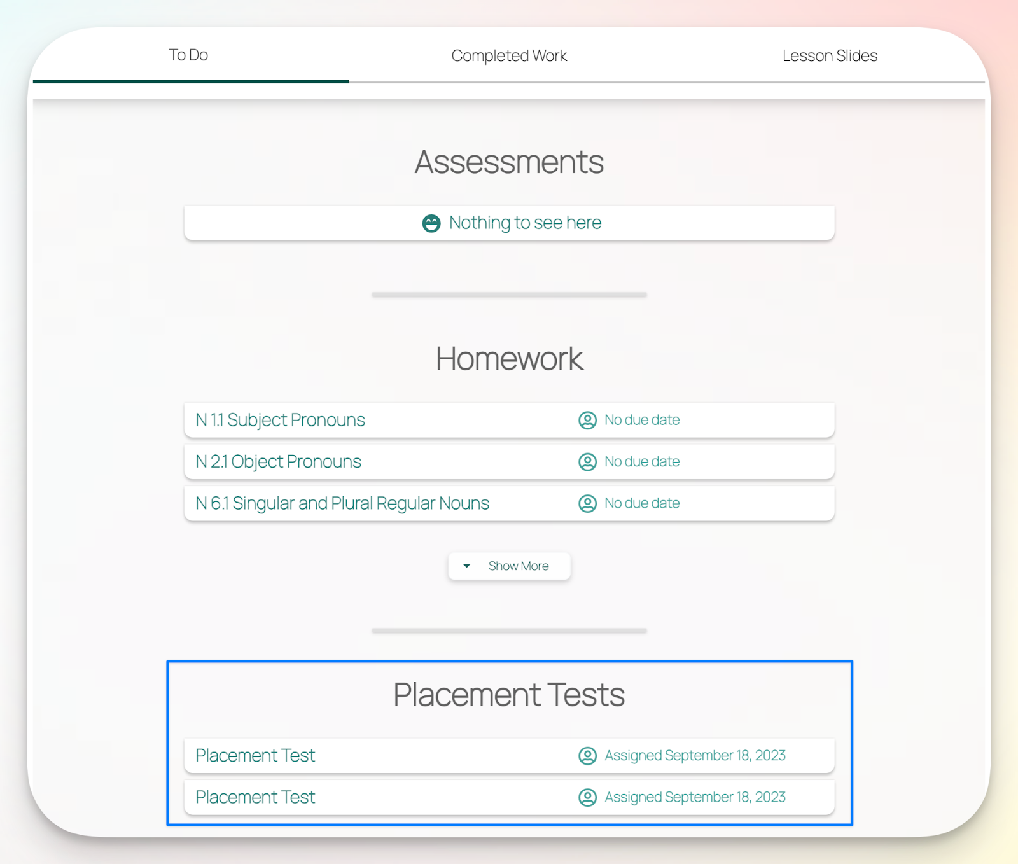Click the person icon in the Subject Pronouns row
This screenshot has height=864, width=1018.
(x=587, y=420)
